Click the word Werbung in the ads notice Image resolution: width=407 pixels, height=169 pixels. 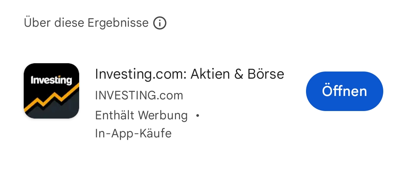pos(163,115)
